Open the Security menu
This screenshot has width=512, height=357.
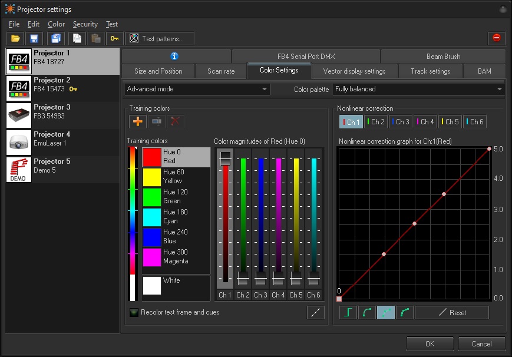pyautogui.click(x=85, y=24)
